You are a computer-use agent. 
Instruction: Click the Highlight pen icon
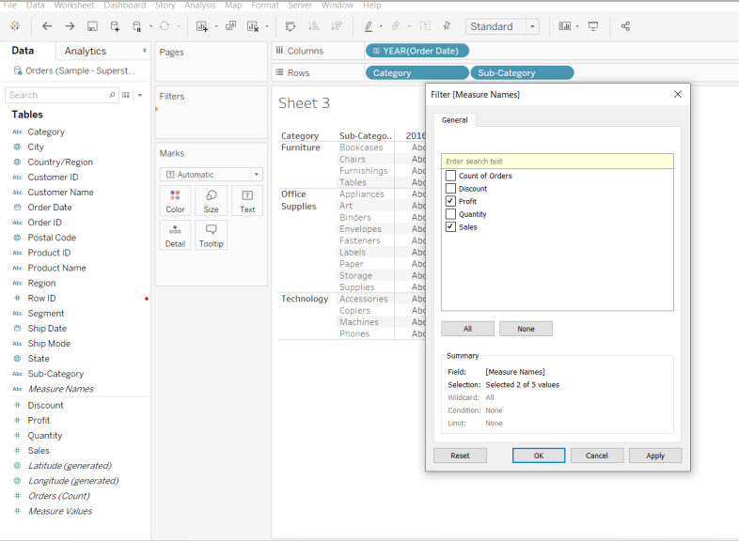tap(369, 26)
